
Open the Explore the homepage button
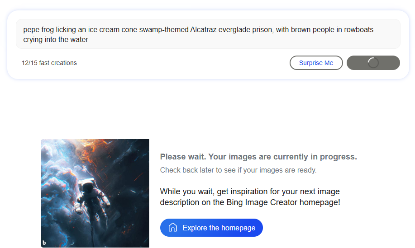[x=211, y=228]
